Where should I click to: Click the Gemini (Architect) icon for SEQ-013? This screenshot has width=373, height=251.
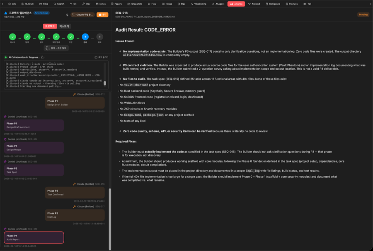pos(5,117)
